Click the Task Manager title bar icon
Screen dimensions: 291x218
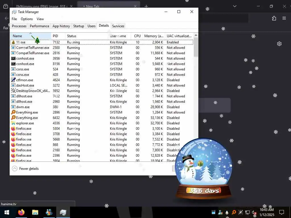click(14, 12)
